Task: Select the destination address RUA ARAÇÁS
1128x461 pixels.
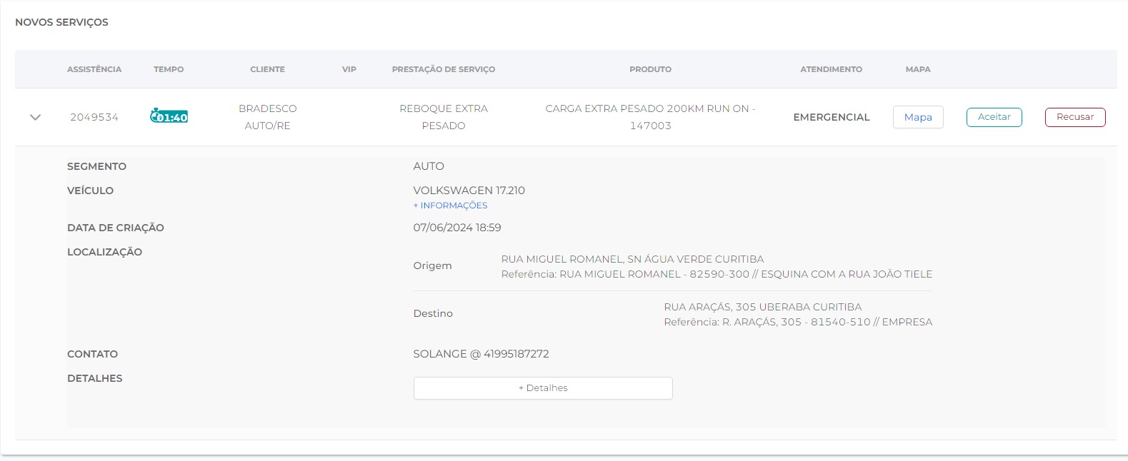Action: (762, 307)
